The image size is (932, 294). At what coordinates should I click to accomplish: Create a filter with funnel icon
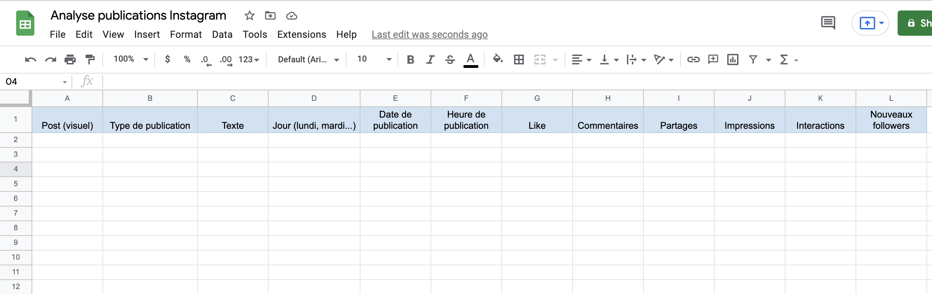(753, 59)
